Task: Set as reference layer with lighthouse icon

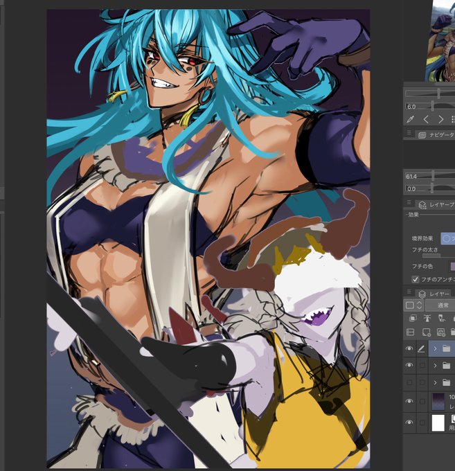Action: [x=427, y=319]
